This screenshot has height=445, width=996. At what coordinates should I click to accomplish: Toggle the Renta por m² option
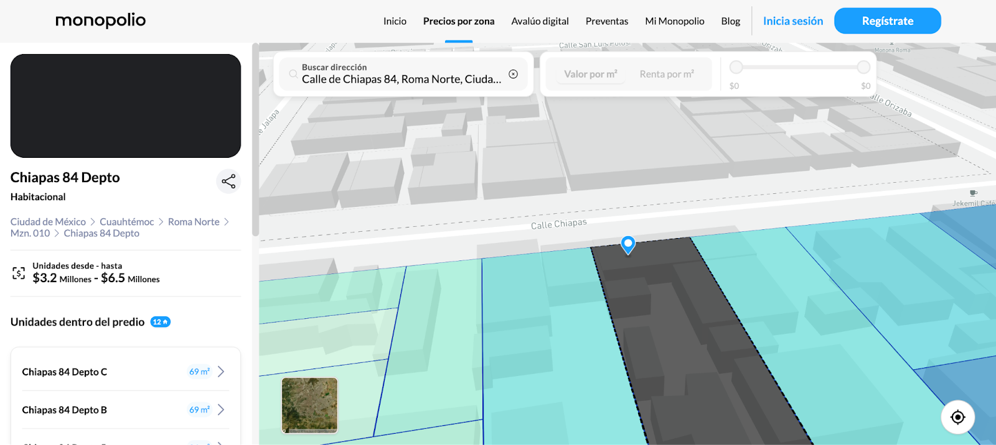666,74
